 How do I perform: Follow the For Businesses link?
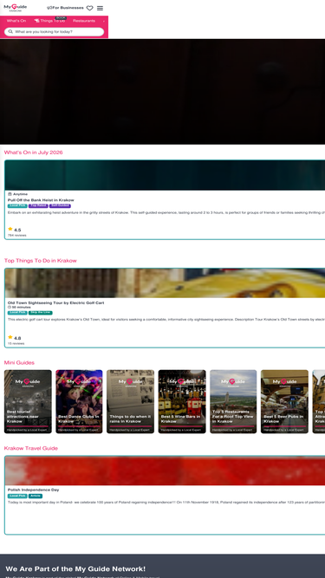coord(67,8)
